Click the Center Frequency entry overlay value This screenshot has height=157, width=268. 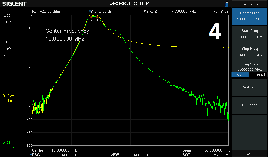[65, 39]
